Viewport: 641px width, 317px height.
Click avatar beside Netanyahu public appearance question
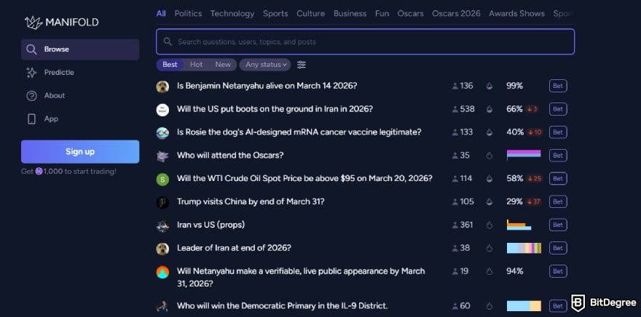[162, 272]
